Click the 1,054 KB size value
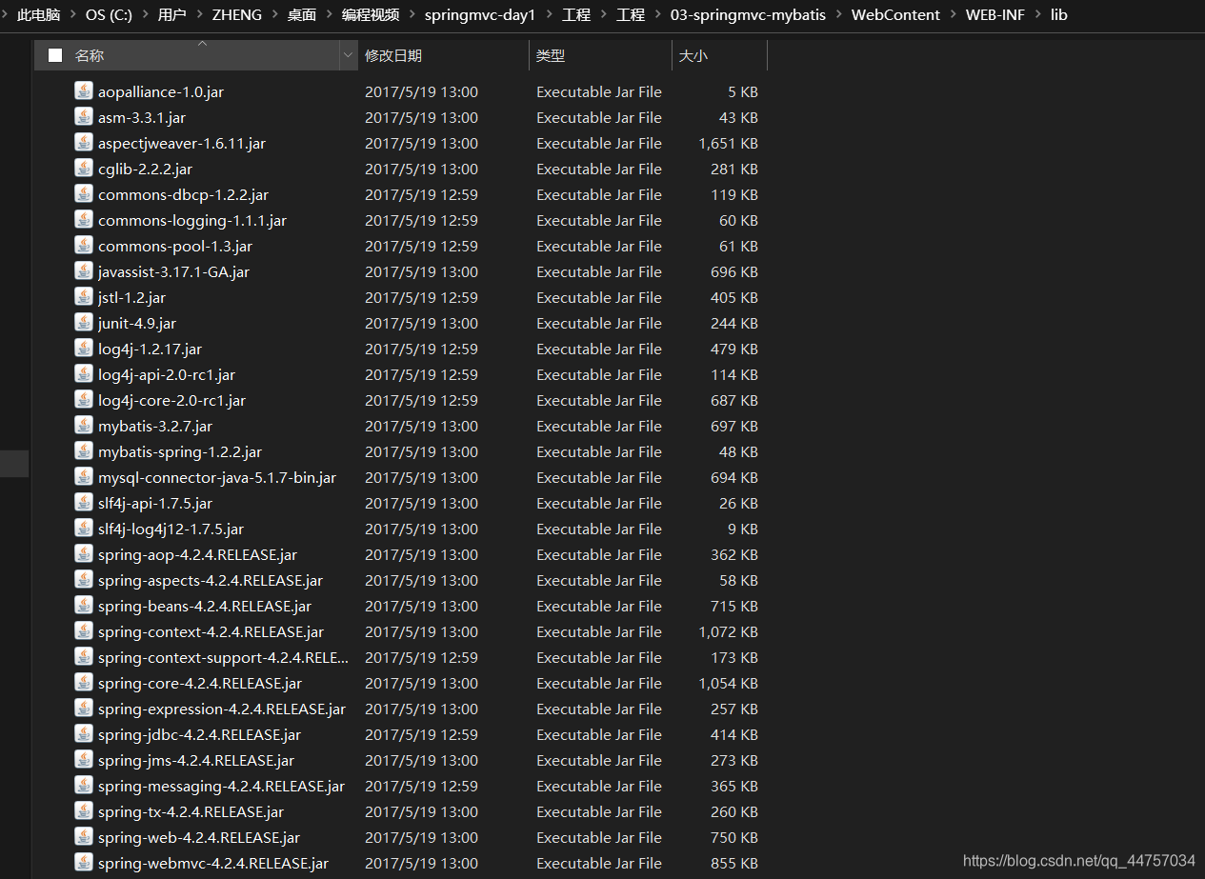The height and width of the screenshot is (879, 1205). 729,683
